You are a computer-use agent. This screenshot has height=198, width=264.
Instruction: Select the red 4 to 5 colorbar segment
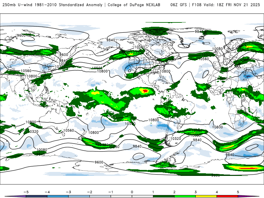227,196
